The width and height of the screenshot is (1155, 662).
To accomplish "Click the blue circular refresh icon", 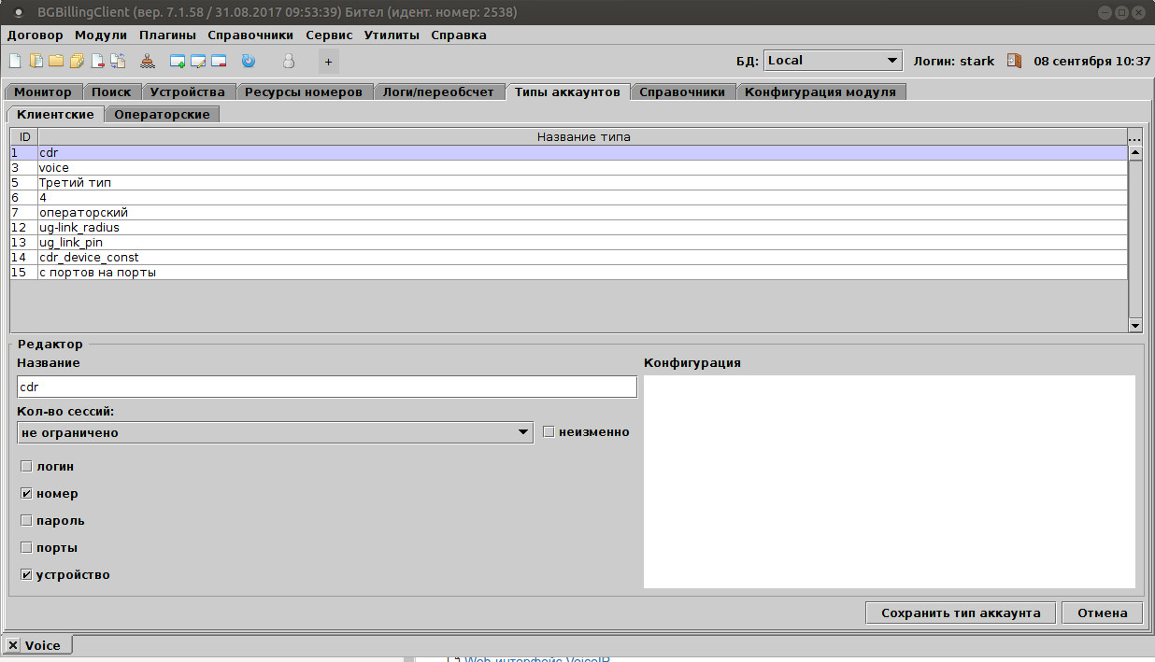I will tap(248, 62).
